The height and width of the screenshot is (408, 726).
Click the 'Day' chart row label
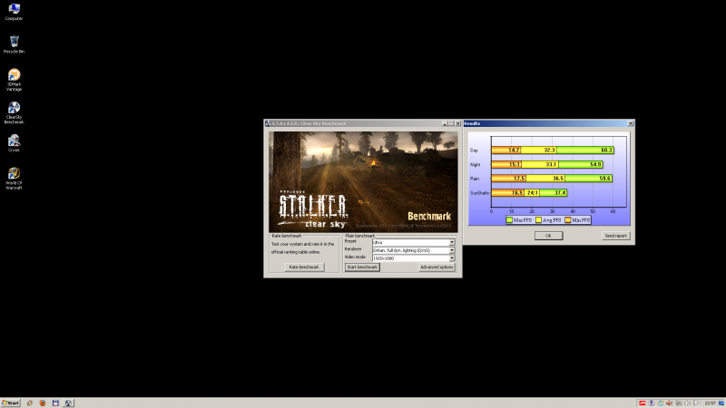[474, 151]
